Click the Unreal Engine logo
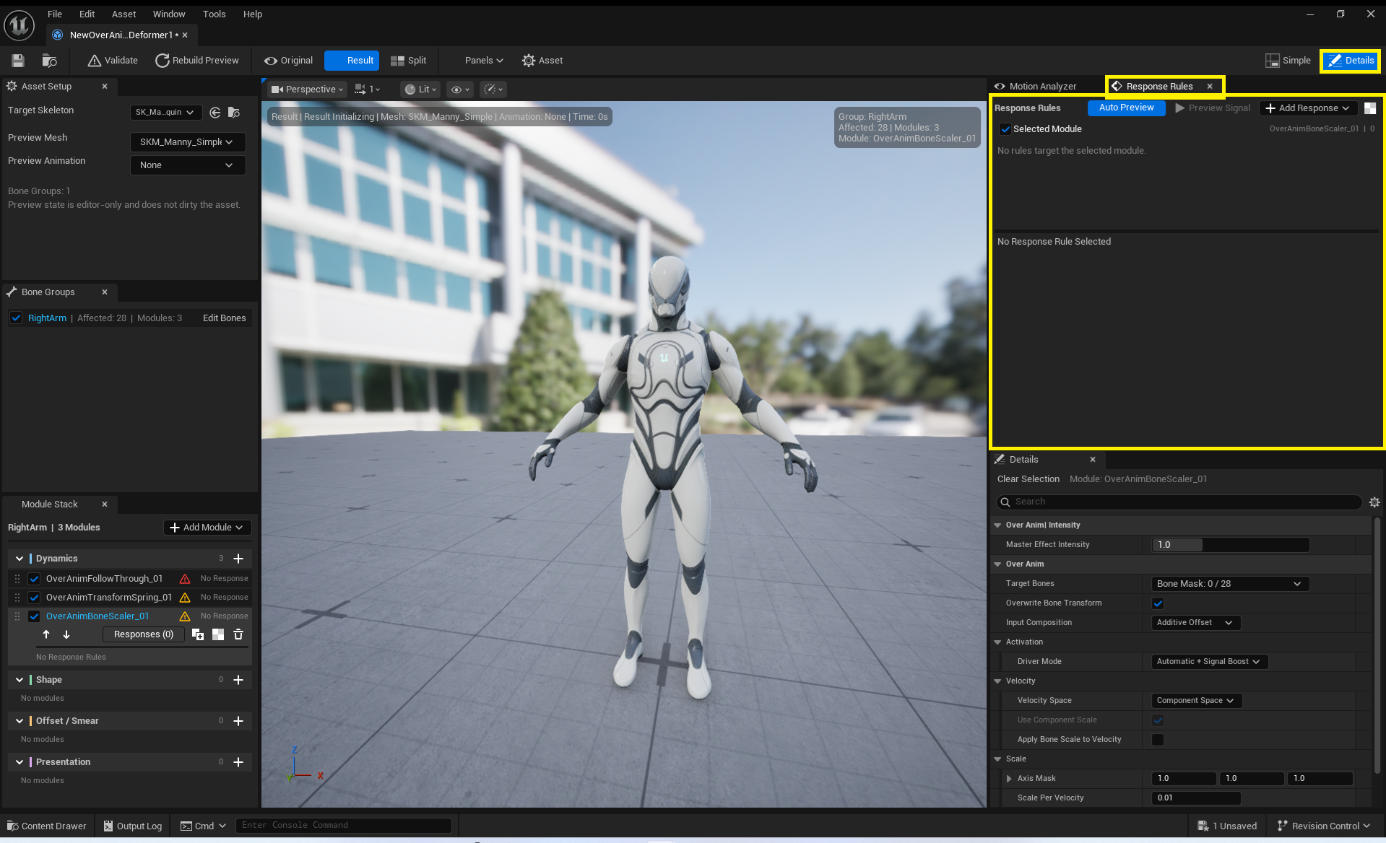The image size is (1386, 843). [x=19, y=25]
